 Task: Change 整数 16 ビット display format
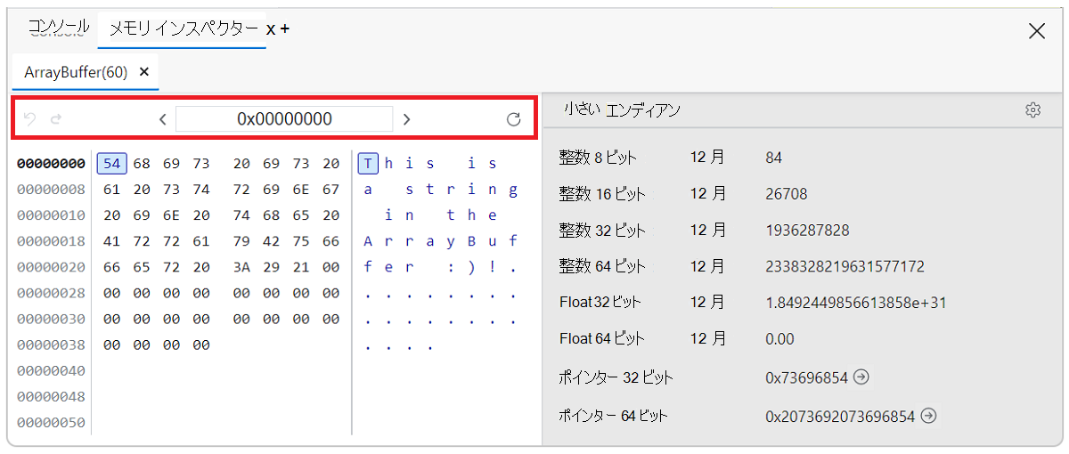pyautogui.click(x=707, y=194)
